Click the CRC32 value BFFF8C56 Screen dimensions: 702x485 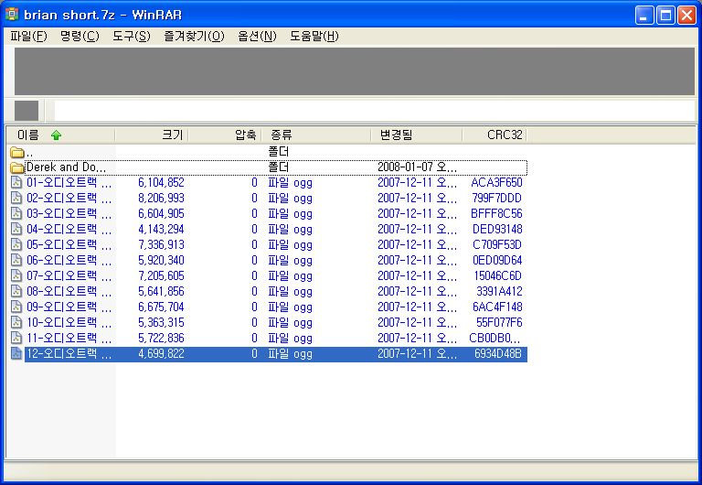point(496,213)
